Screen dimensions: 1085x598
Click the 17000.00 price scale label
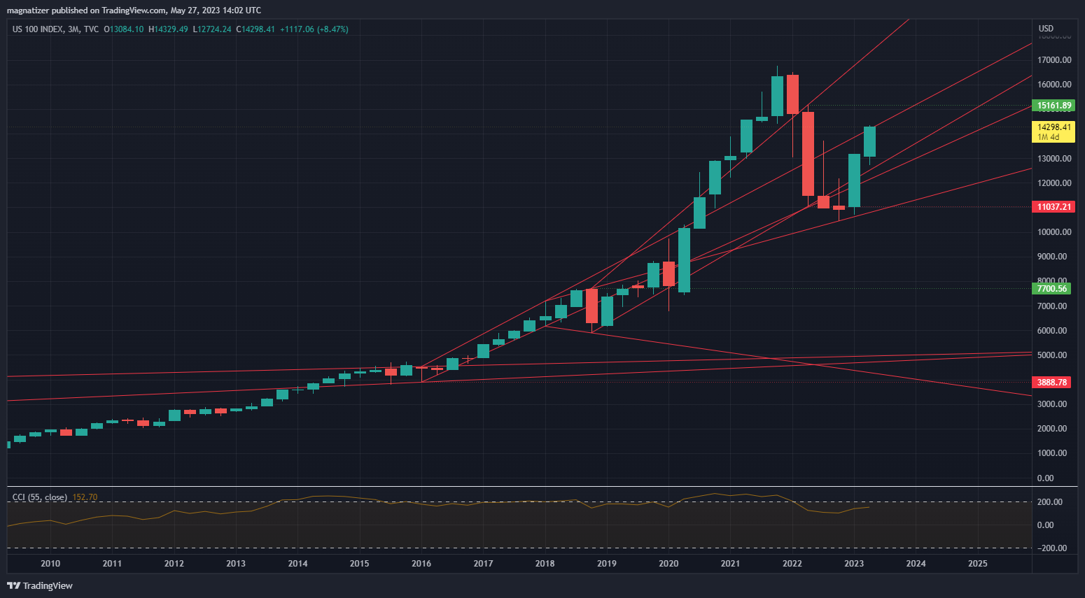coord(1054,60)
